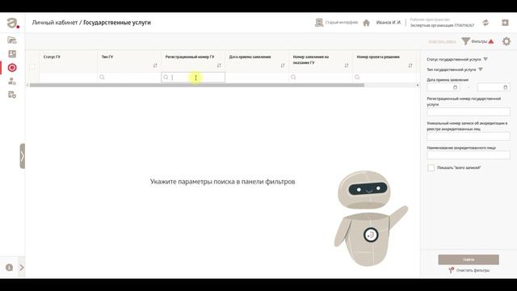Image resolution: width=517 pixels, height=291 pixels.
Task: Click the Дата приема заявления column header
Action: point(250,57)
